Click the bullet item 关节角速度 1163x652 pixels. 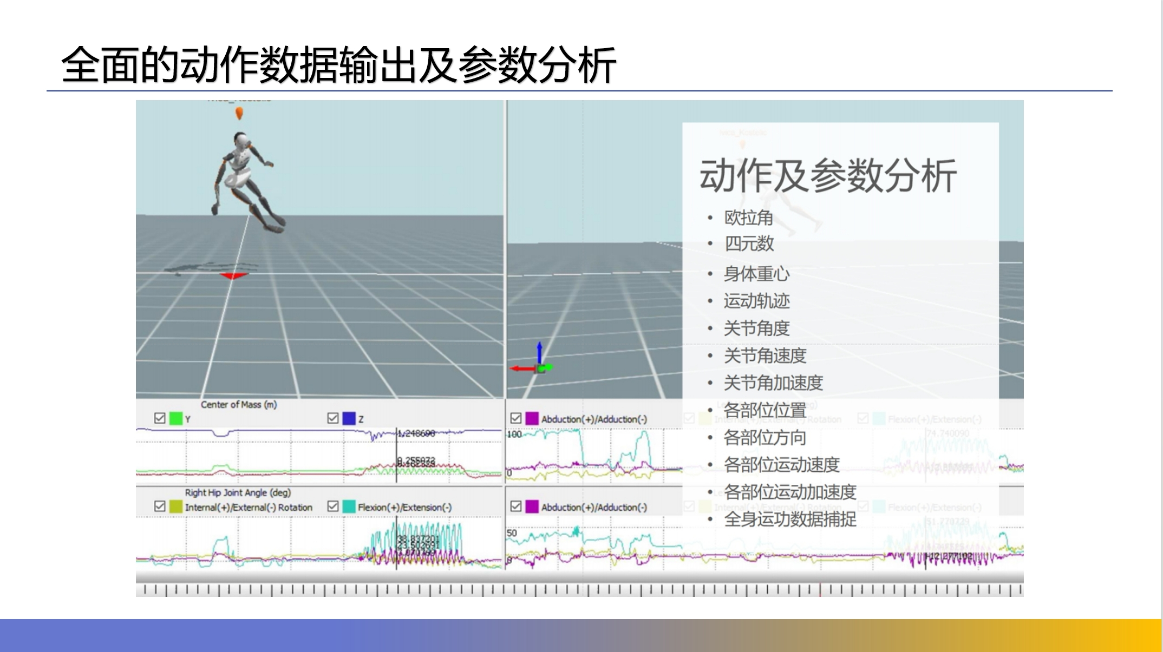[765, 355]
